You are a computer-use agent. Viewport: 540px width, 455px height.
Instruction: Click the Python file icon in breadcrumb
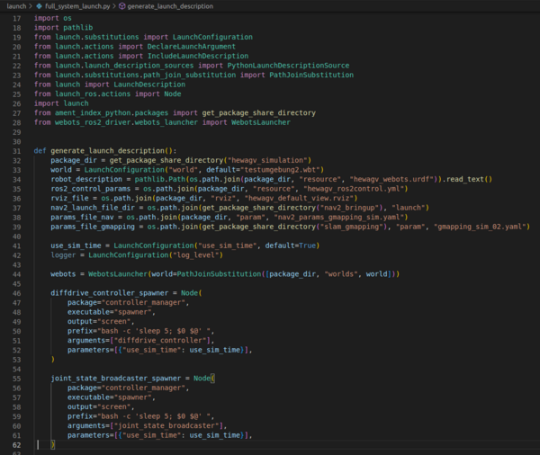pyautogui.click(x=40, y=5)
